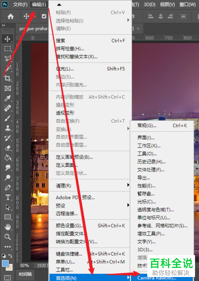Open the Timeline panel tab
Image resolution: width=199 pixels, height=281 pixels.
pos(25,274)
